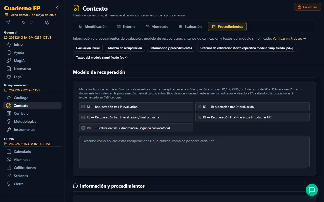Click Criterios de calificación chip button
The width and height of the screenshot is (324, 202).
tap(247, 48)
